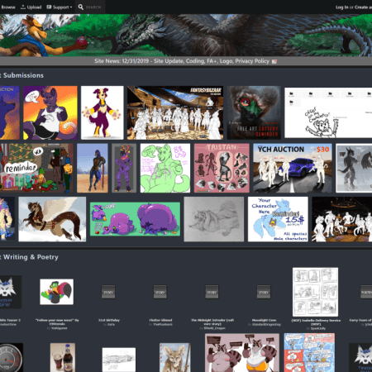Click the icon after Privacy Policy
Screen dimensions: 372x372
click(x=274, y=61)
